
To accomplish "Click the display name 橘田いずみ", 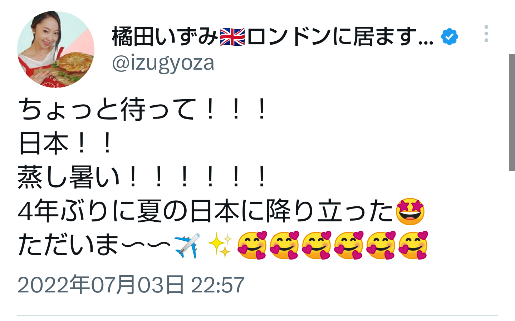I will pos(165,36).
